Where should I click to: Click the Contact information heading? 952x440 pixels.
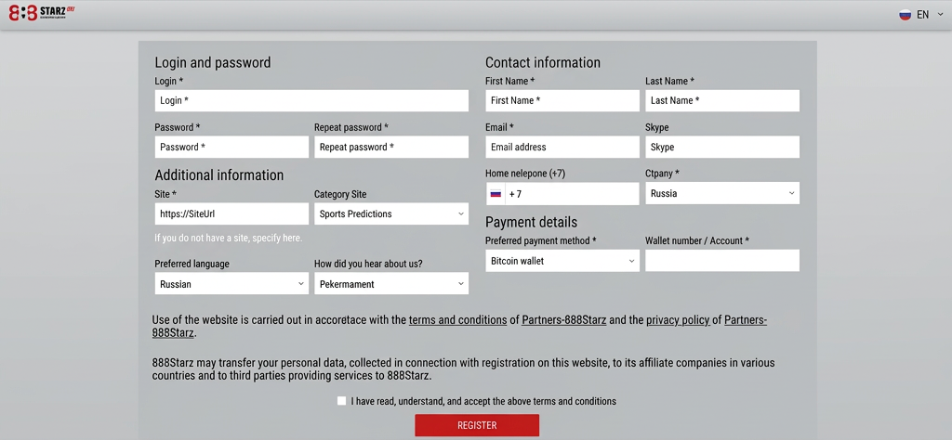(543, 62)
